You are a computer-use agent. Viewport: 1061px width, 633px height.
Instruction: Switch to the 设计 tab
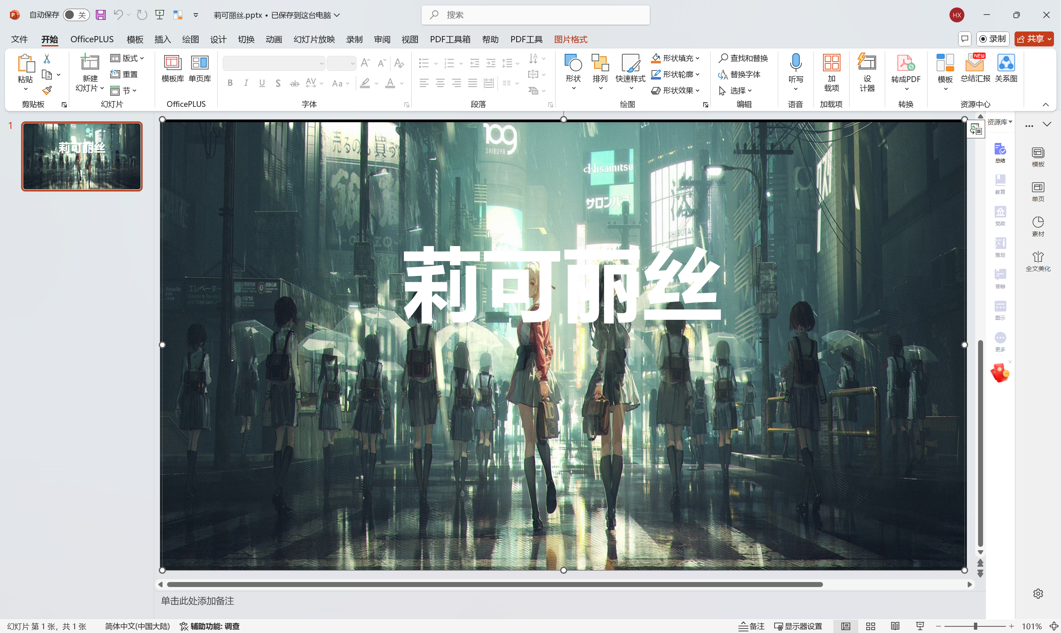click(218, 39)
